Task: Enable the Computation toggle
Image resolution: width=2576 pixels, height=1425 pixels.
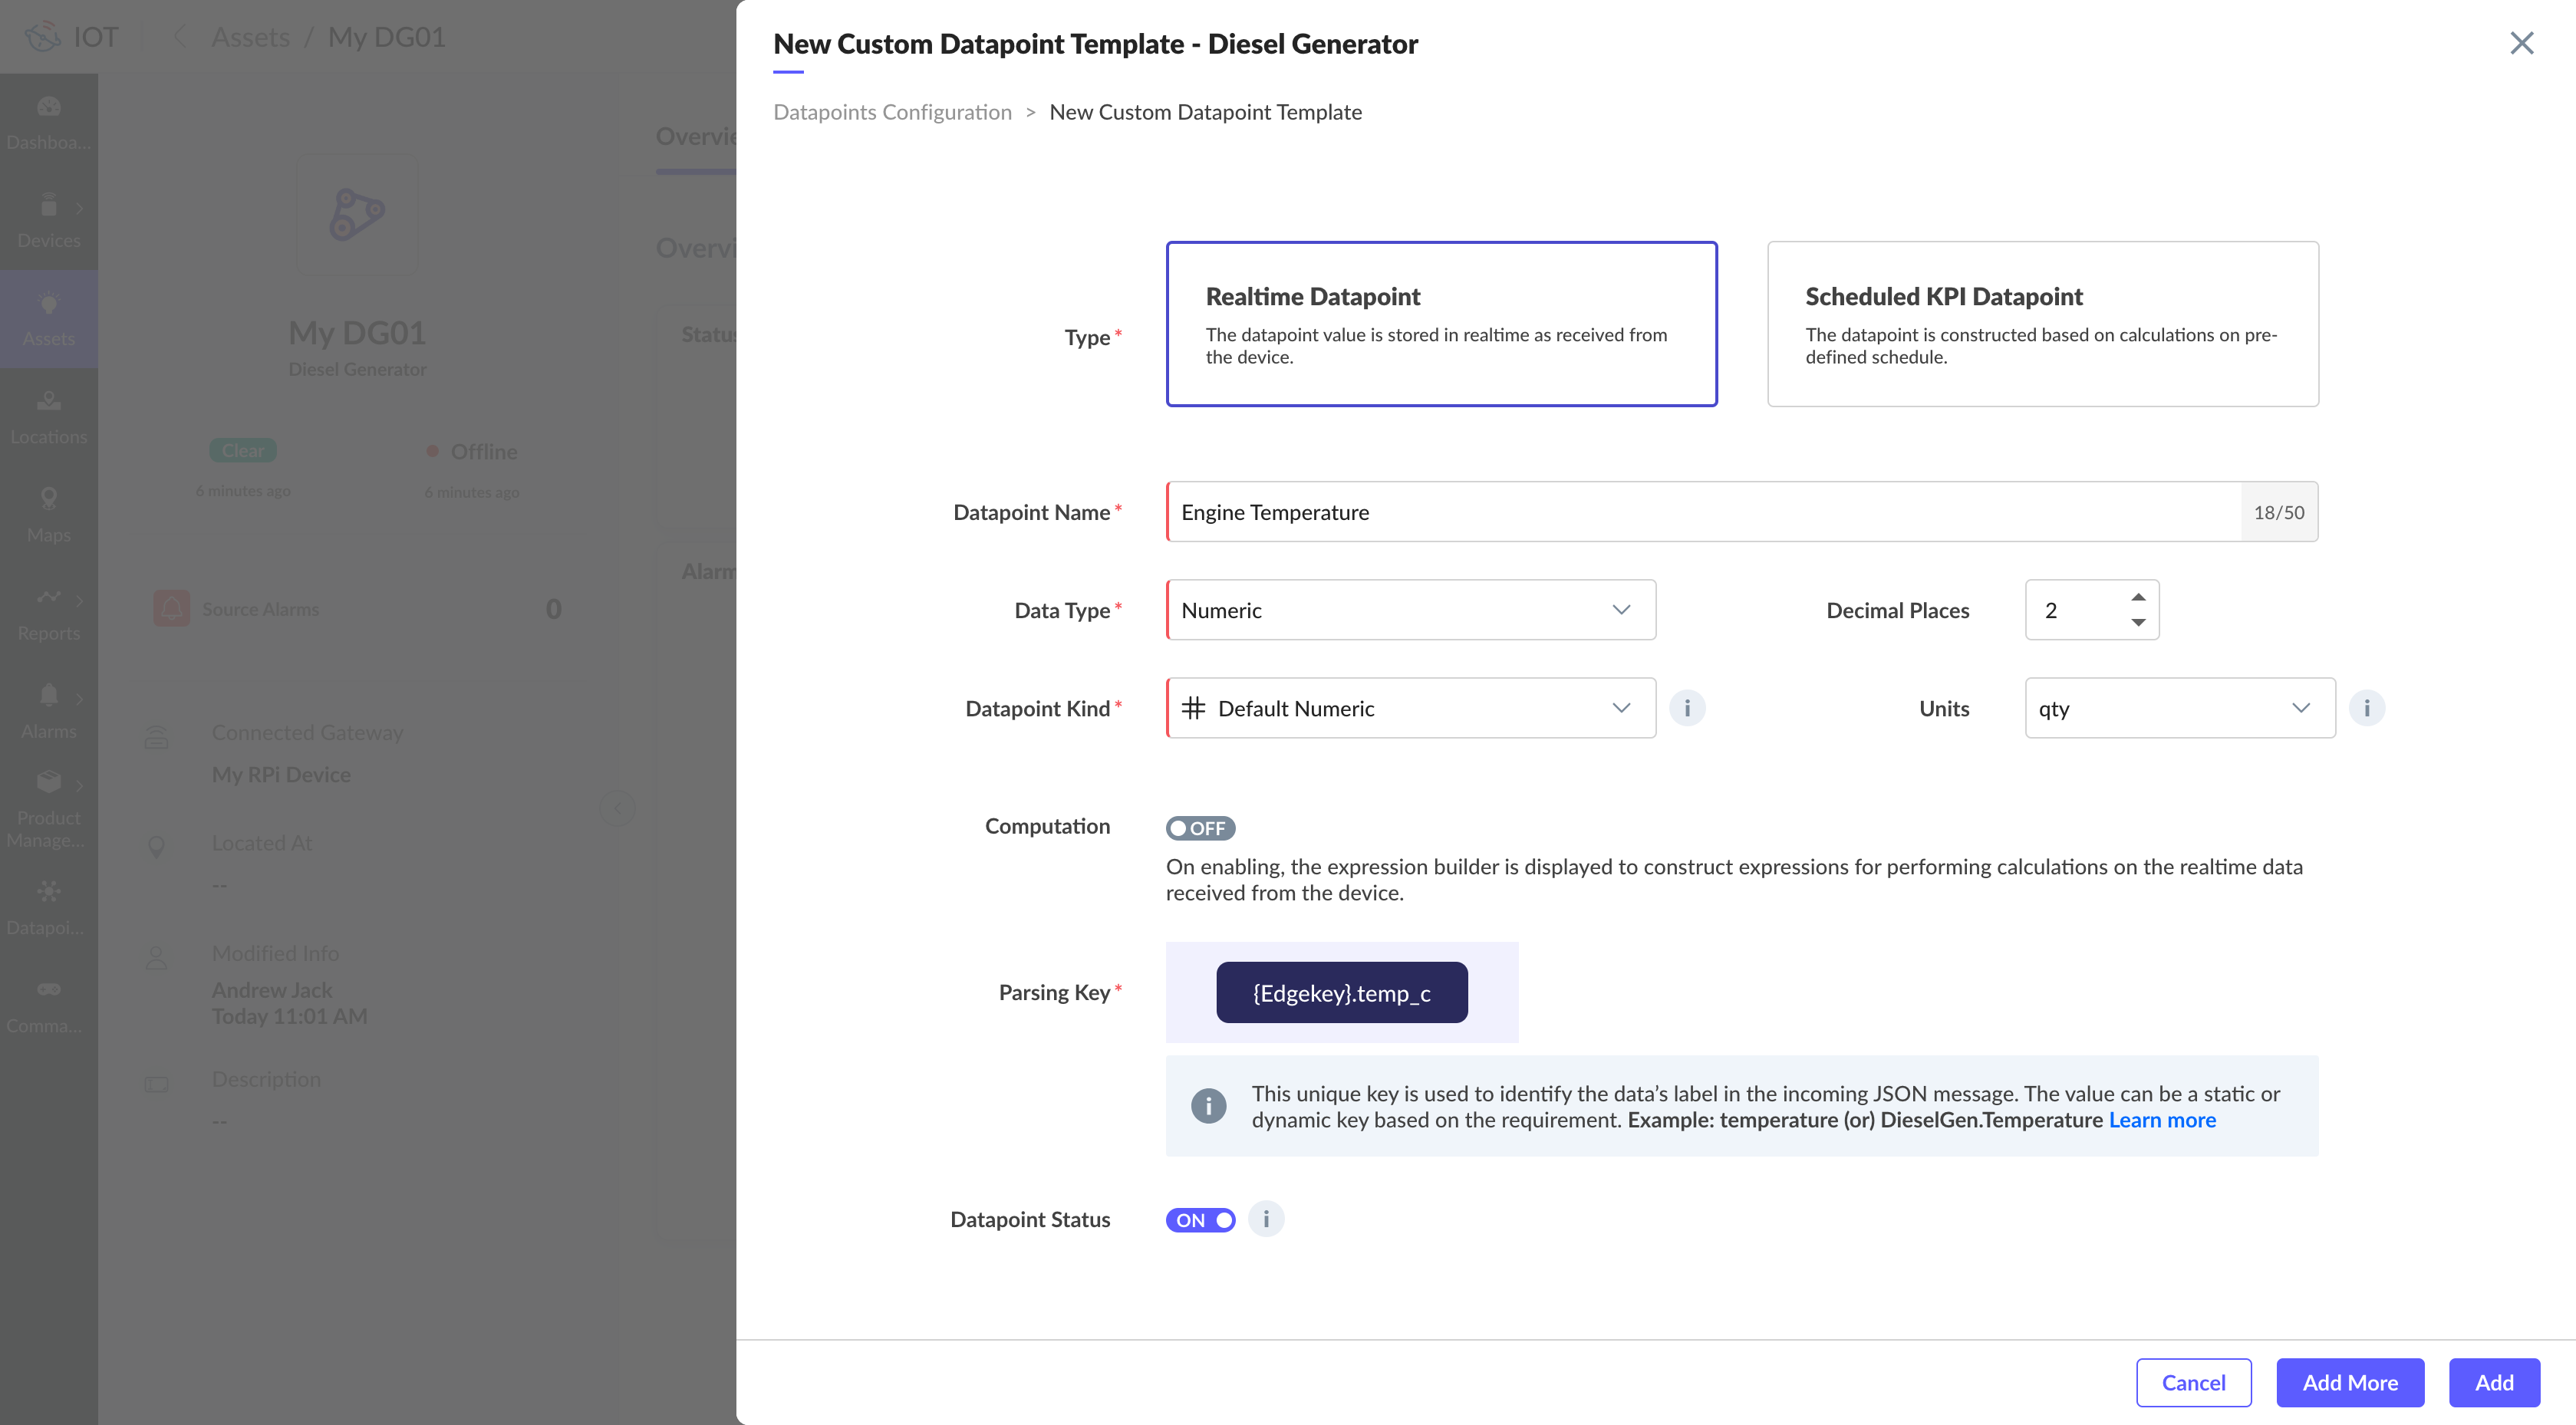Action: coord(1200,828)
